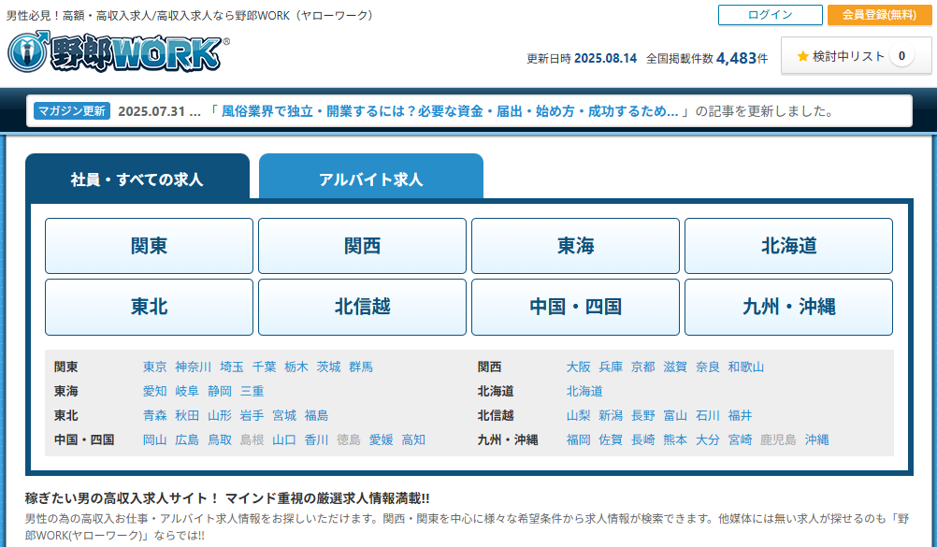Select the 関西 region button
Screen dimensions: 937x547
point(362,246)
